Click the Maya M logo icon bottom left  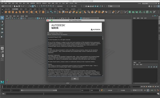(2, 82)
